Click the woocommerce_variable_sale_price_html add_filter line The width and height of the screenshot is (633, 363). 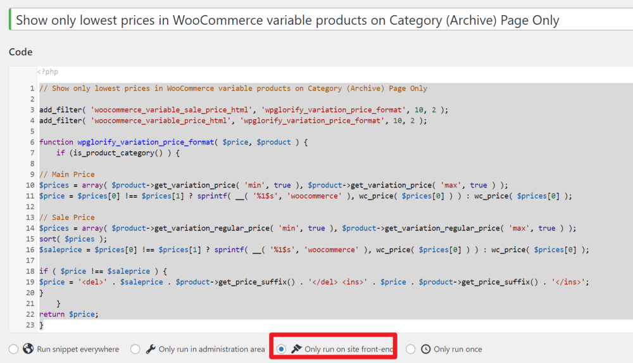click(x=244, y=110)
